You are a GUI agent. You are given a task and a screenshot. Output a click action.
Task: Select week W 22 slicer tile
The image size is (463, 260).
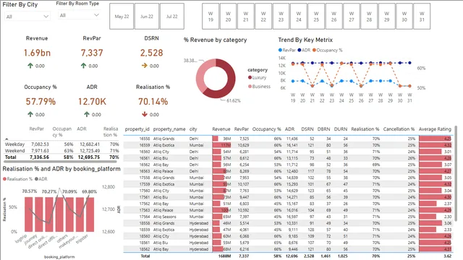point(263,17)
